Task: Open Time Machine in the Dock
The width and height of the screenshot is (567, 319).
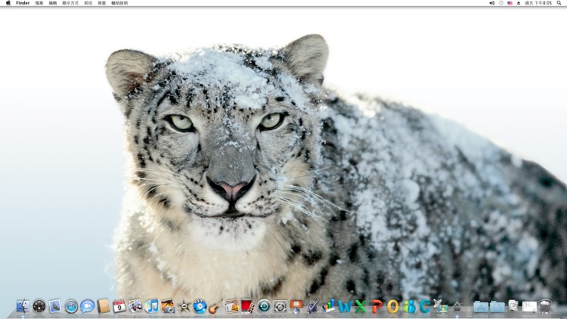Action: [x=264, y=306]
